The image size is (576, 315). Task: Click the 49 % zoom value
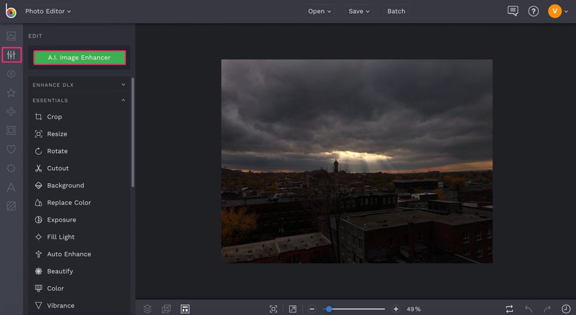coord(414,309)
